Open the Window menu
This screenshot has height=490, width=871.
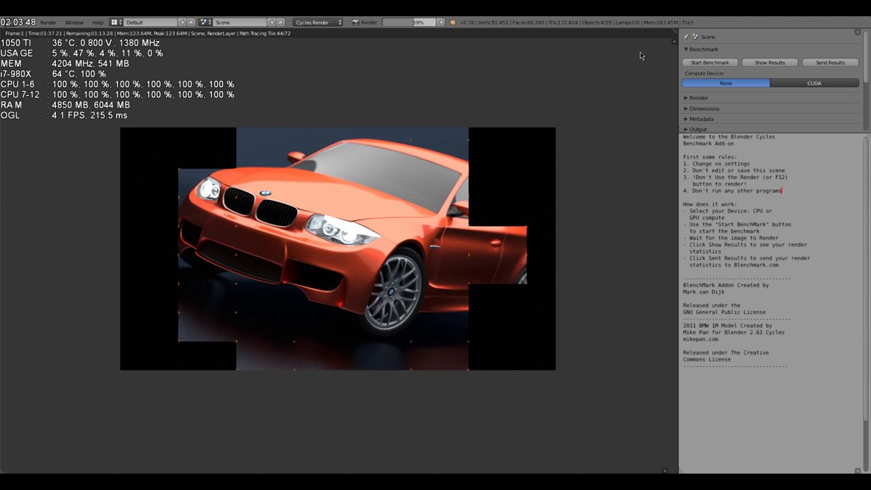[x=74, y=22]
